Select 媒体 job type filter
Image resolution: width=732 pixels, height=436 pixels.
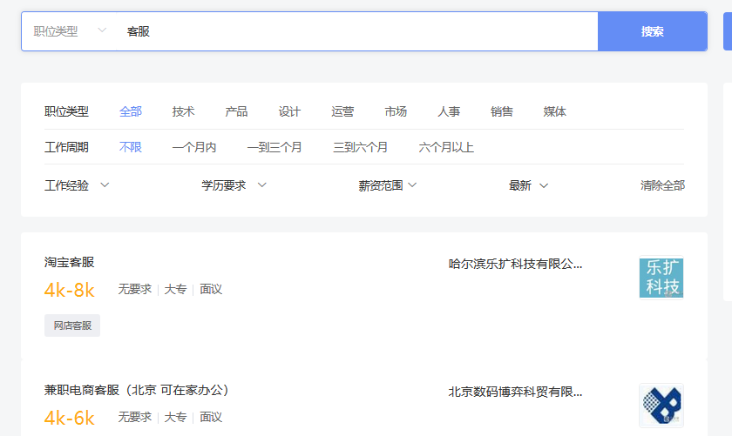click(x=554, y=111)
